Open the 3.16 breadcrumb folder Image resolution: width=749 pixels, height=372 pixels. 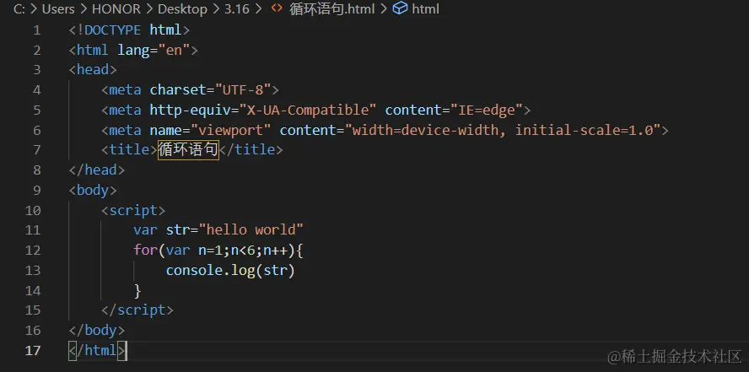237,9
